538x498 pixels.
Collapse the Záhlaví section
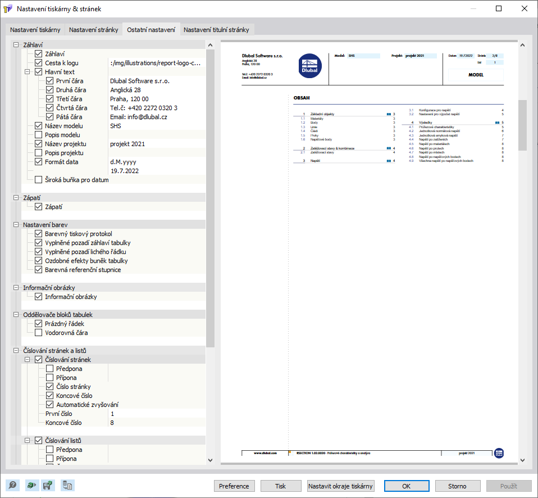16,44
